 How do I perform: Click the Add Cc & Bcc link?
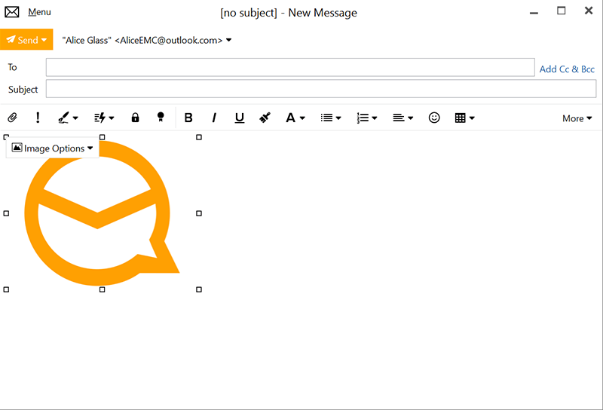click(567, 69)
